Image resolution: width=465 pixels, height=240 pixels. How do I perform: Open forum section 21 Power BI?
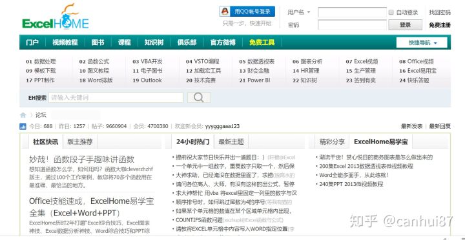coord(254,80)
